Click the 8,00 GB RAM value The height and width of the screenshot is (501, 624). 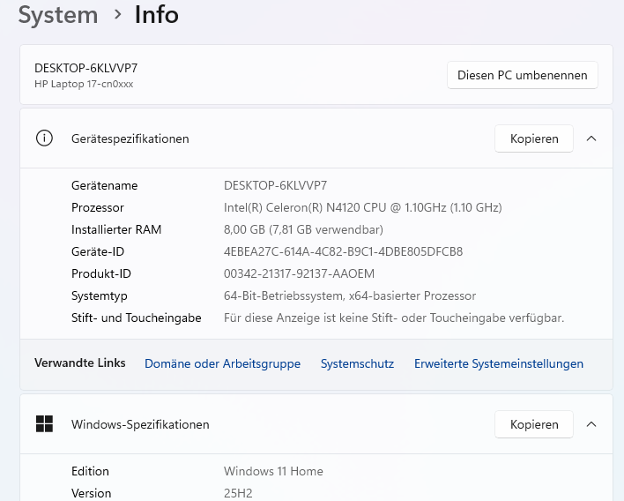[303, 230]
